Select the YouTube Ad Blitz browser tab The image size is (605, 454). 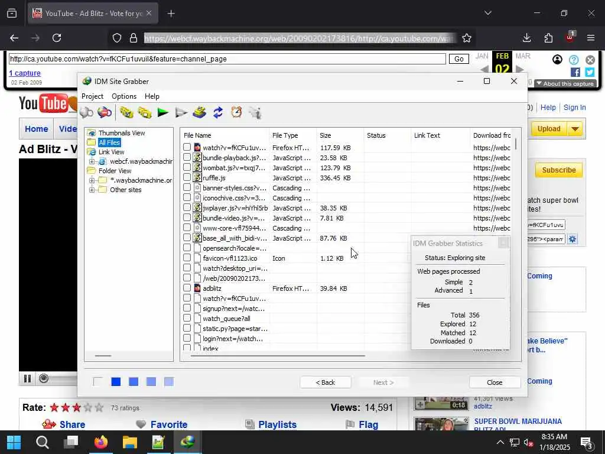tap(93, 14)
